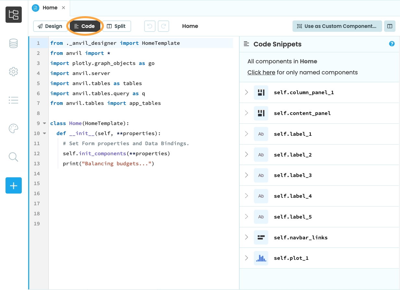Viewport: 400px width, 290px height.
Task: Click the 'Click here' link for named components
Action: point(261,72)
